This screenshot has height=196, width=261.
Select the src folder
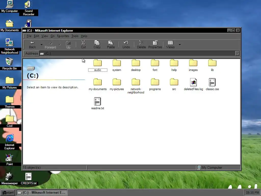pos(174,84)
